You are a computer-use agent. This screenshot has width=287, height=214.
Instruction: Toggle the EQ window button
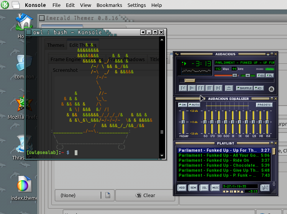(x=261, y=75)
